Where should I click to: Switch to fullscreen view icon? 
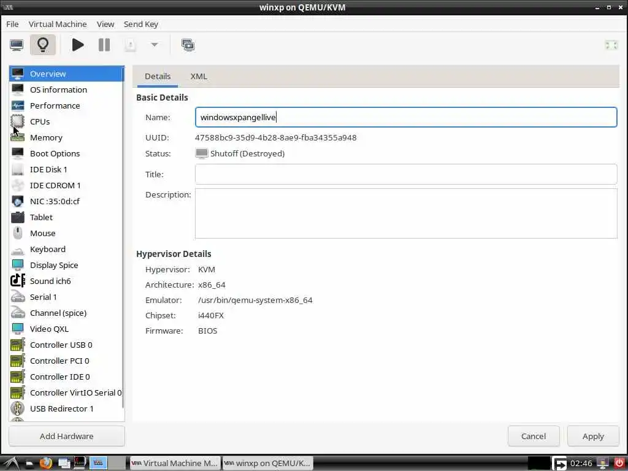pyautogui.click(x=611, y=45)
